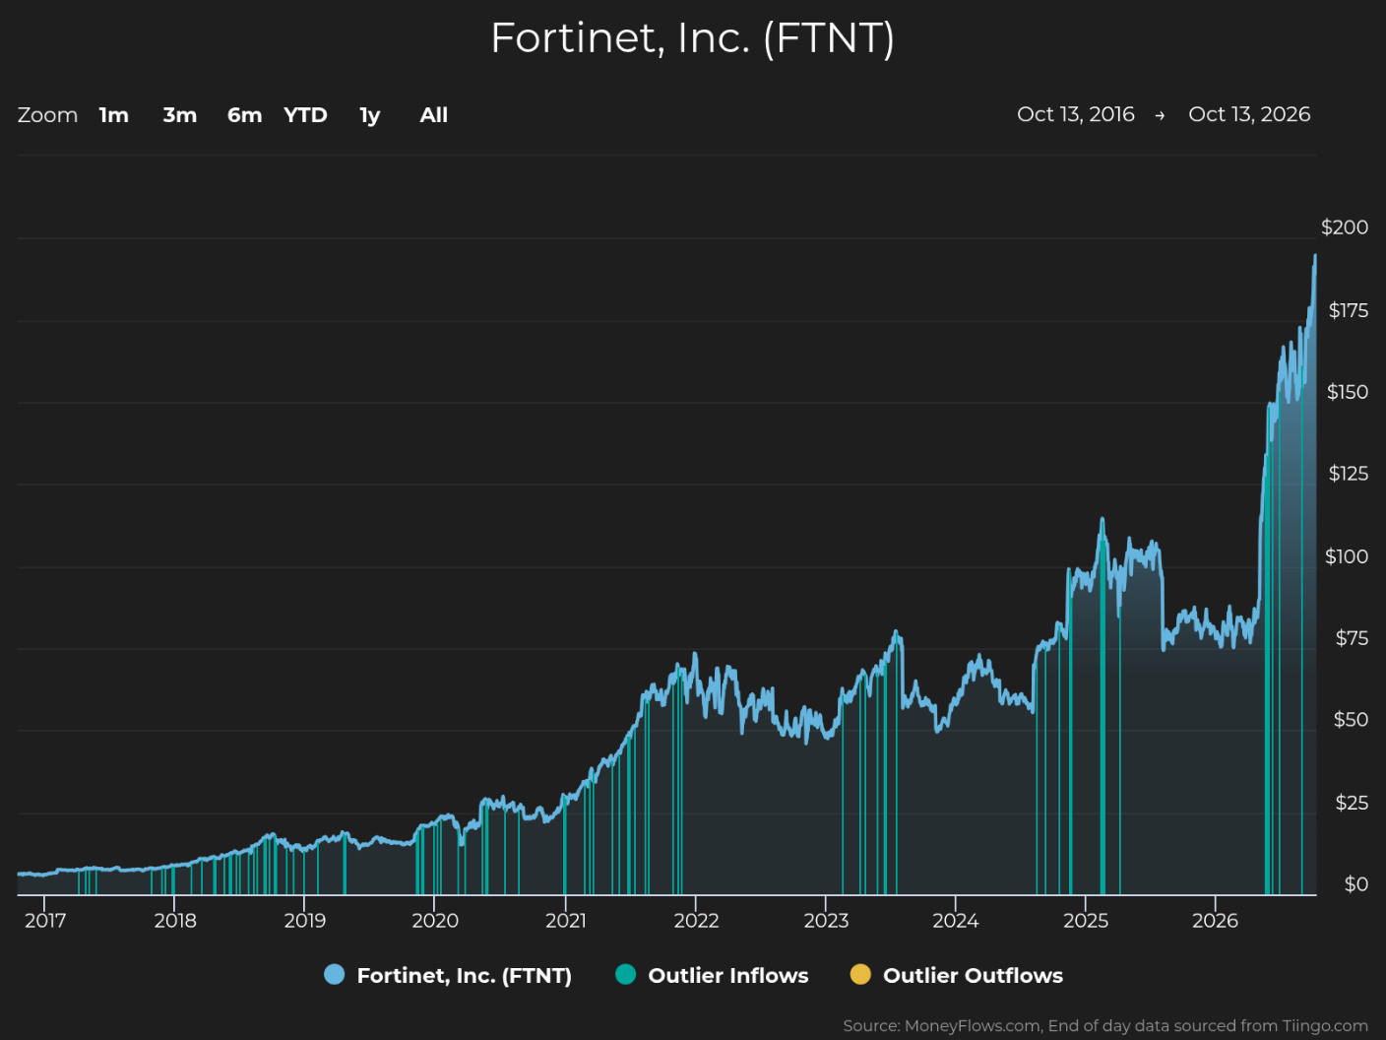The image size is (1386, 1040).
Task: Click the yellow Outlier Outflows legend dot
Action: (861, 975)
